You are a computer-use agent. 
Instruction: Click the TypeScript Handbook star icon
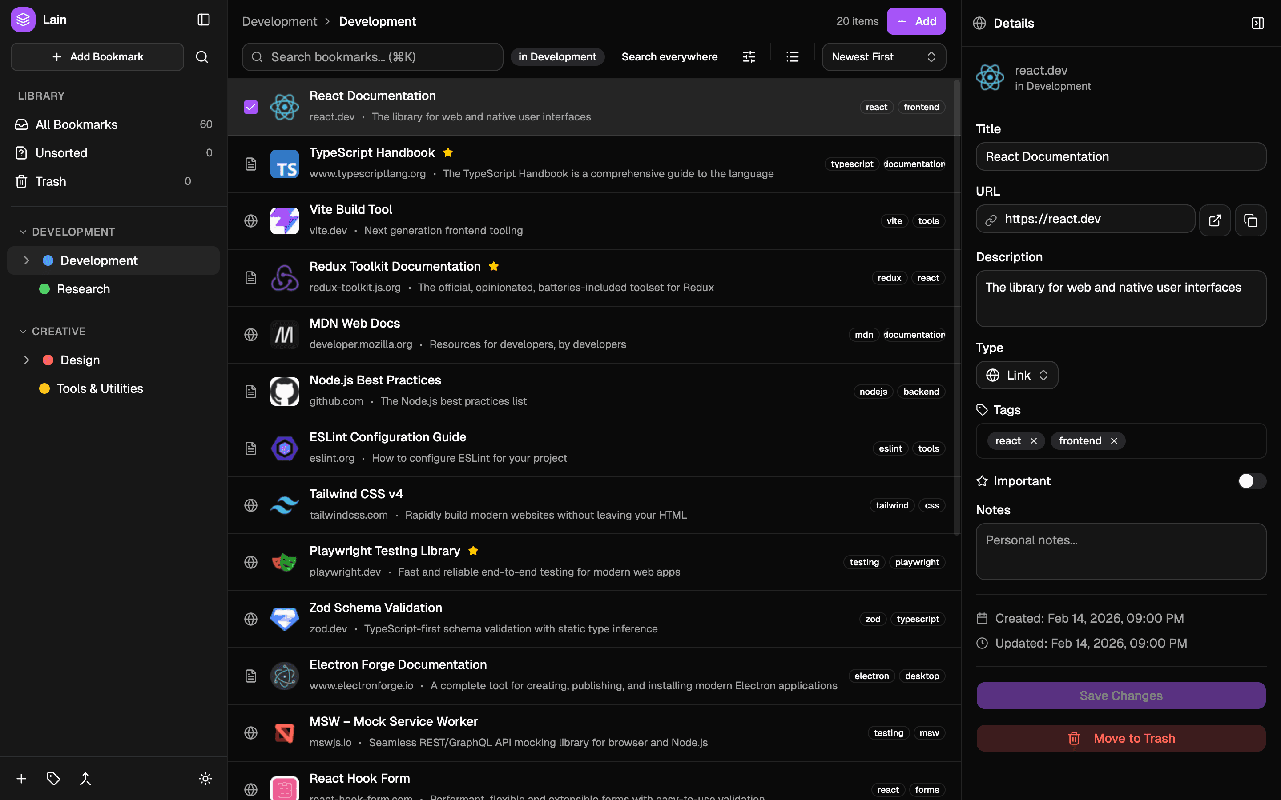(448, 152)
